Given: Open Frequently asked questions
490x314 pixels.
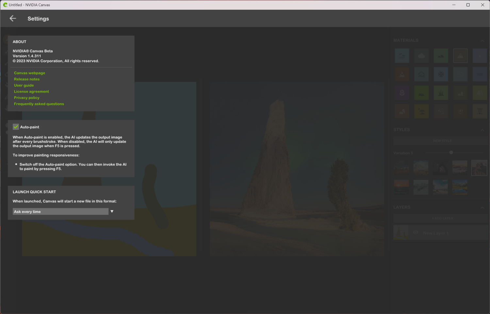Looking at the screenshot, I should [x=39, y=104].
